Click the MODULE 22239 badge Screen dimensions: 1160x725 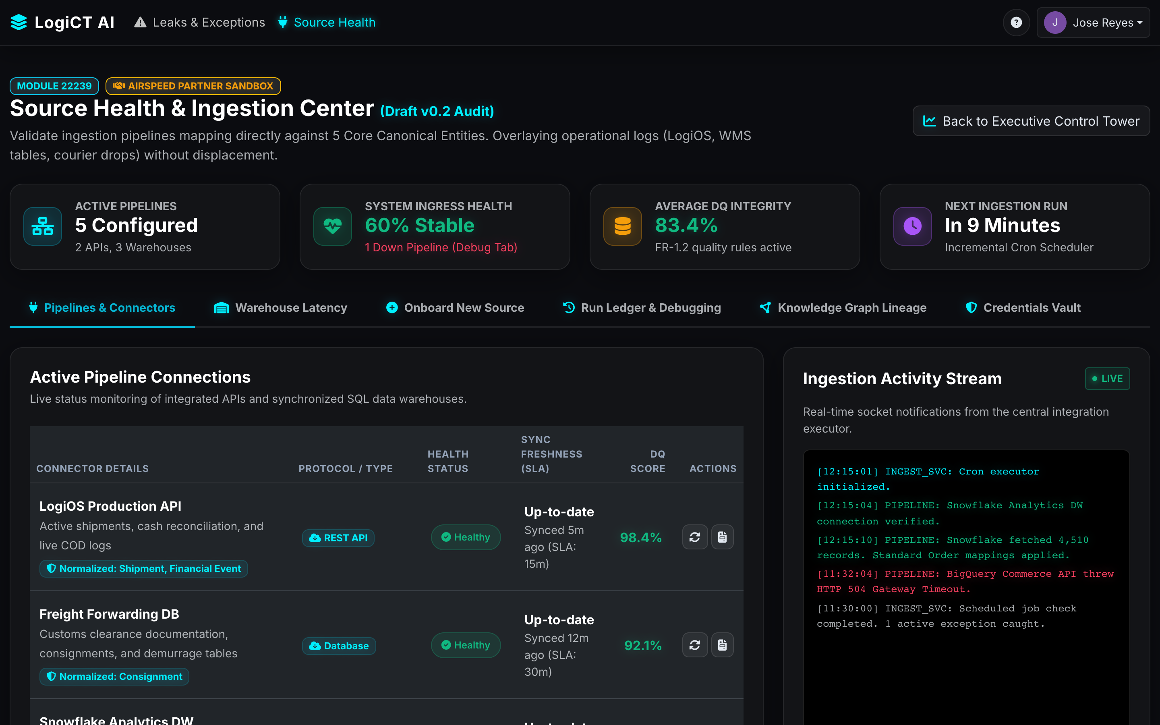tap(54, 86)
